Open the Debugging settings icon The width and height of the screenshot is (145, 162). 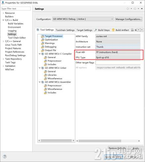[43, 47]
